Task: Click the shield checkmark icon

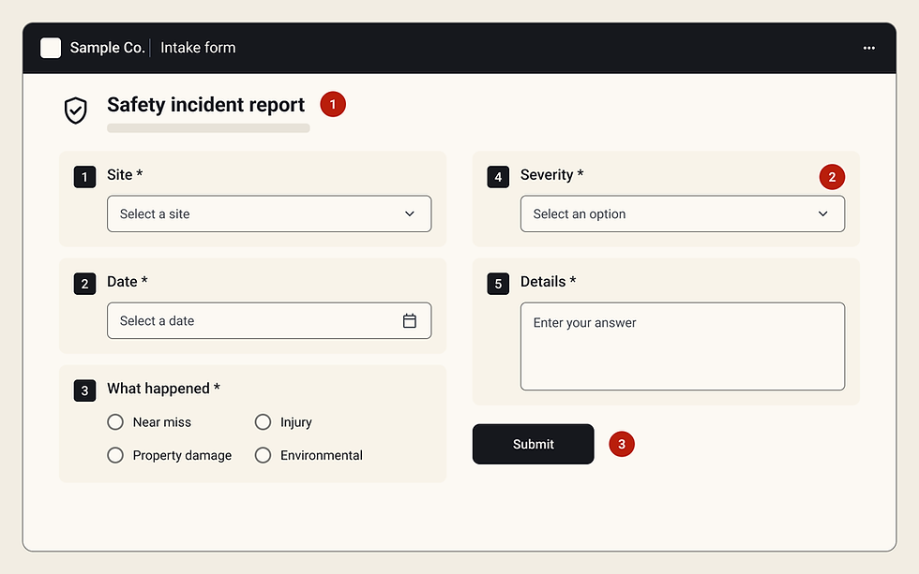Action: [x=76, y=110]
